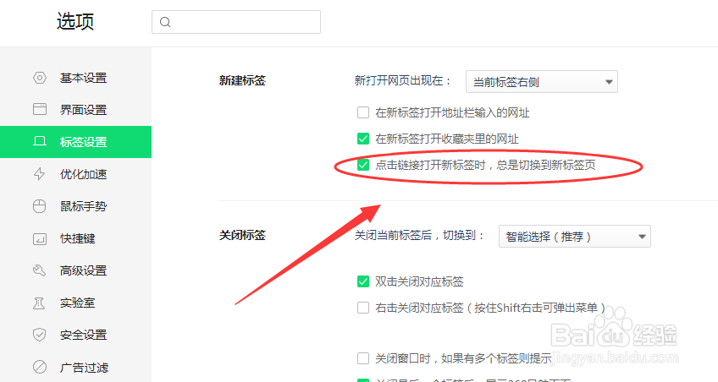Enable 右击关闭对应标签 checkbox
Screen dimensions: 718x382
point(363,308)
